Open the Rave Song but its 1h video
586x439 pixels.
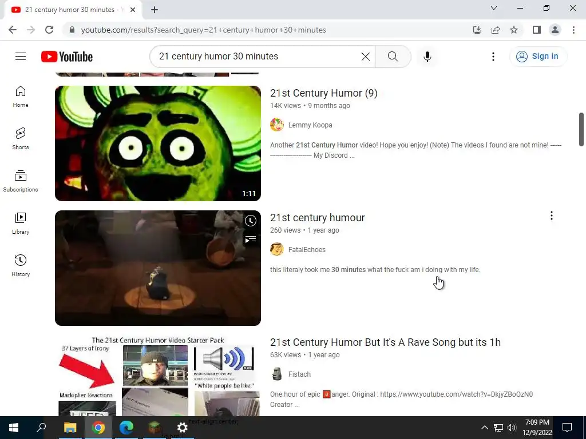[385, 342]
